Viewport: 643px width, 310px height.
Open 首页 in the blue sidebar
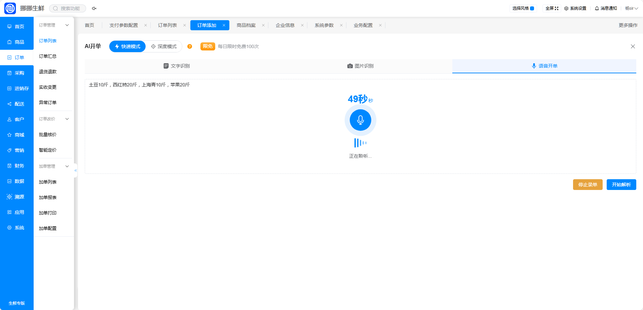click(17, 27)
